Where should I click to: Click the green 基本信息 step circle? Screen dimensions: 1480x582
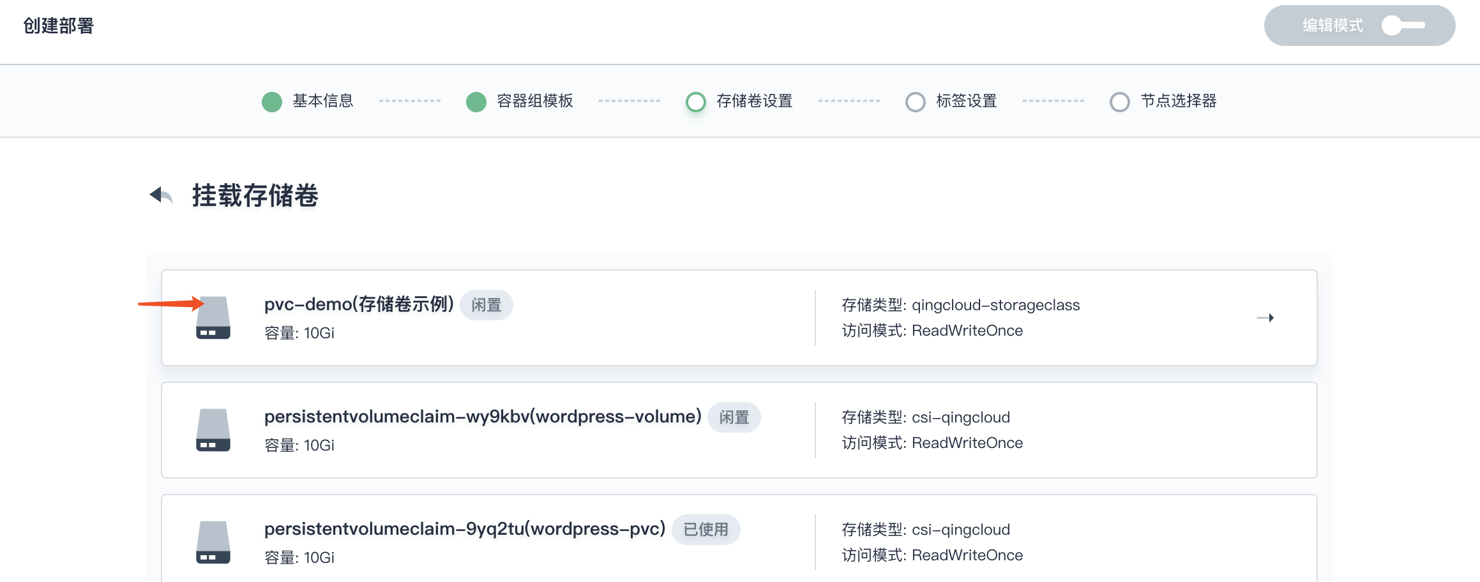pos(272,102)
